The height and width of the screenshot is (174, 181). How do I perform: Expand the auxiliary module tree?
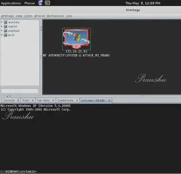[2, 22]
